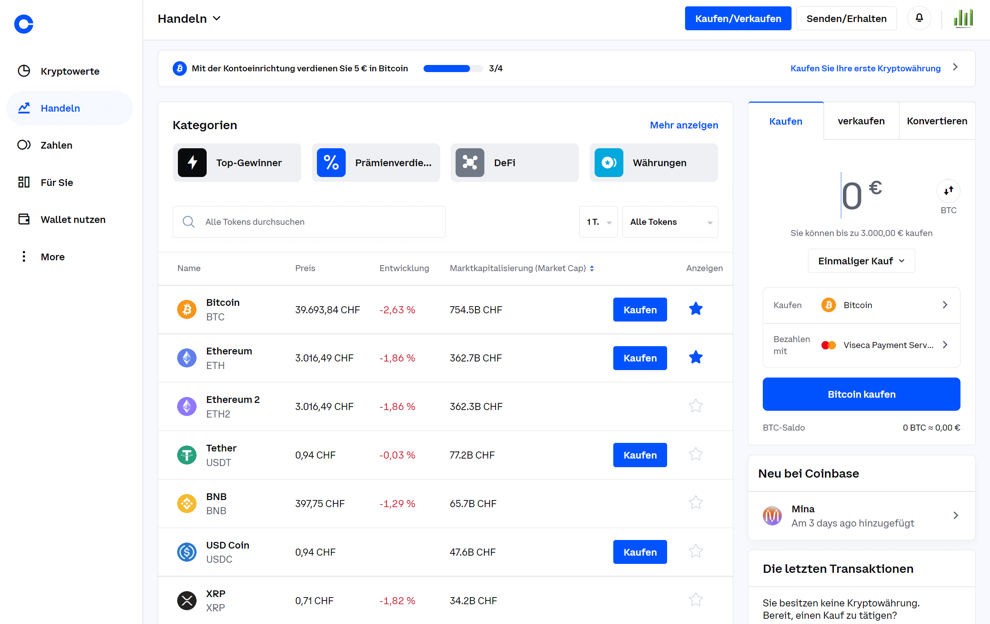The width and height of the screenshot is (990, 624).
Task: Add Tether to watchlist star
Action: pyautogui.click(x=696, y=454)
